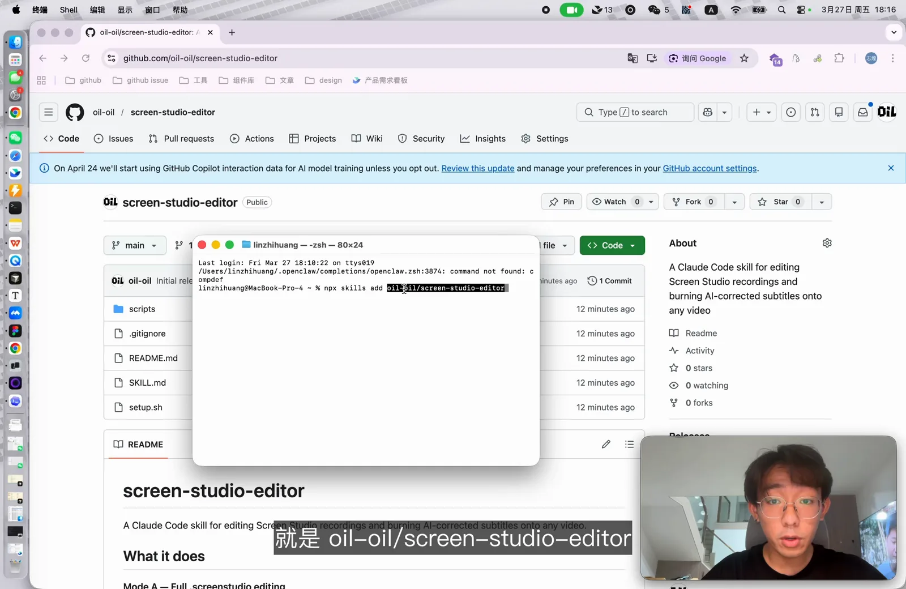Open the Add file dropdown arrow
Viewport: 906px width, 589px height.
coord(565,245)
